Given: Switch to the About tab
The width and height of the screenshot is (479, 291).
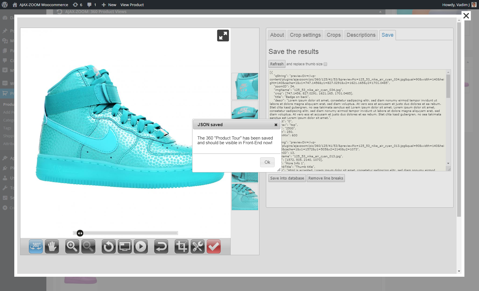Looking at the screenshot, I should pyautogui.click(x=277, y=35).
